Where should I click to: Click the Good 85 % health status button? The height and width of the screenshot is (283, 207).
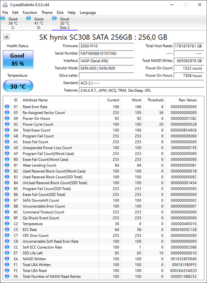point(18,59)
